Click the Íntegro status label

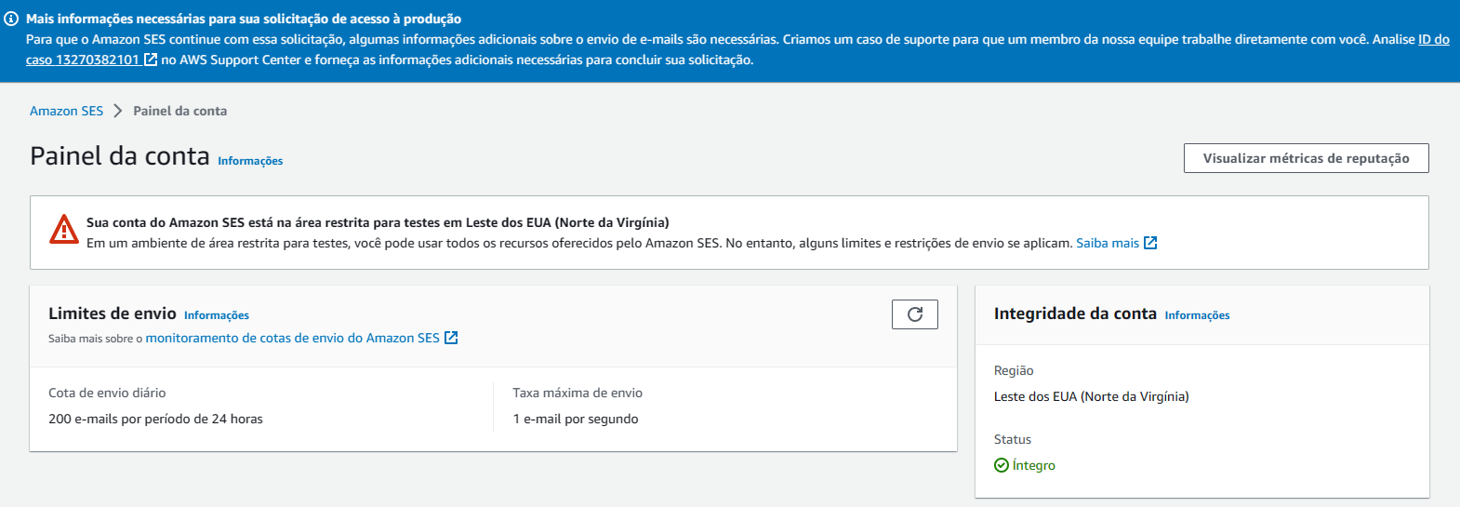point(1034,465)
